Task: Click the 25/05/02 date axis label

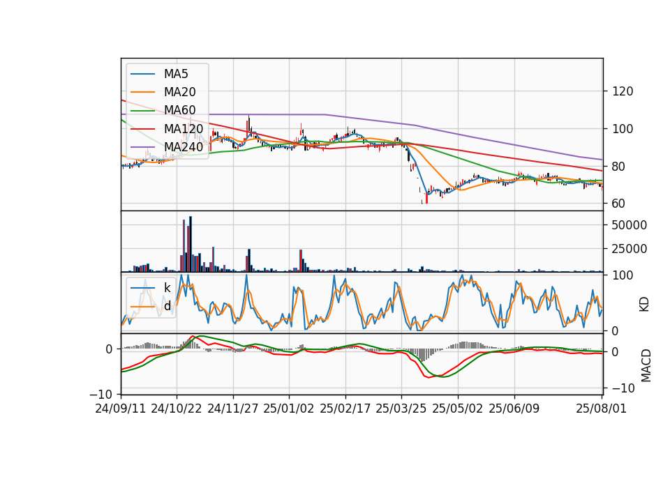Action: (458, 409)
